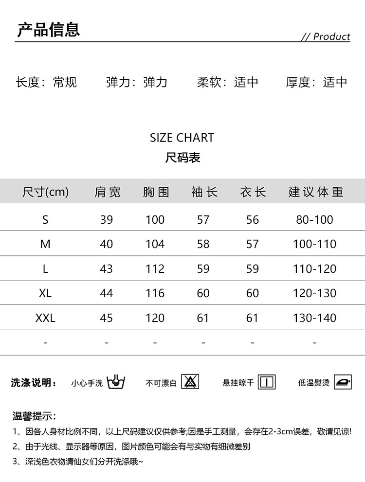365x482 pixels.
Task: Click the low-temperature iron icon
Action: pos(343,382)
